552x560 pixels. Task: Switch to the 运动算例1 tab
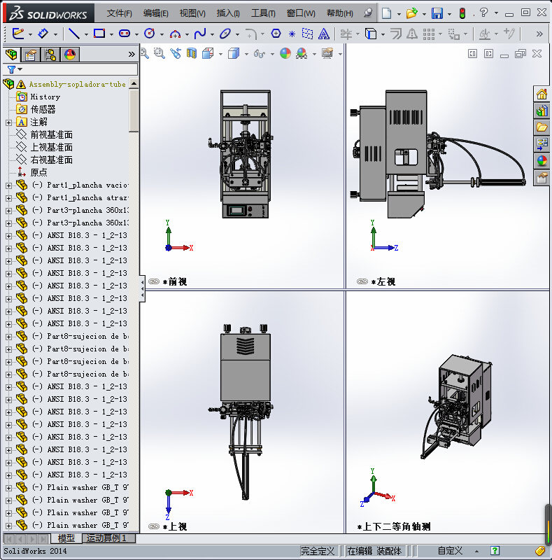(107, 538)
